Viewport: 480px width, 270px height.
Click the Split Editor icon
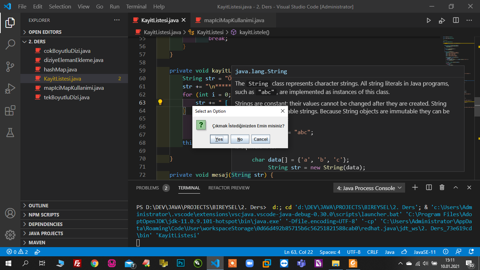pyautogui.click(x=456, y=20)
